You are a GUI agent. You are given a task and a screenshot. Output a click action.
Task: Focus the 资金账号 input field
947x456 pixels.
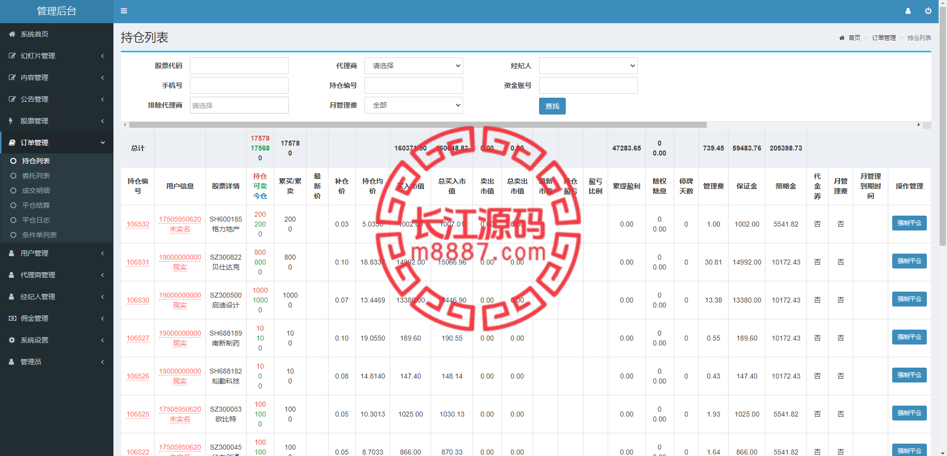pos(588,85)
